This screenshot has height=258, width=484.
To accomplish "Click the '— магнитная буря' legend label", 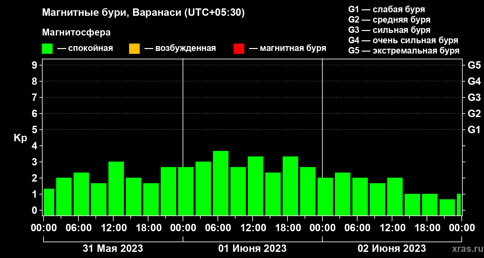I will [287, 49].
